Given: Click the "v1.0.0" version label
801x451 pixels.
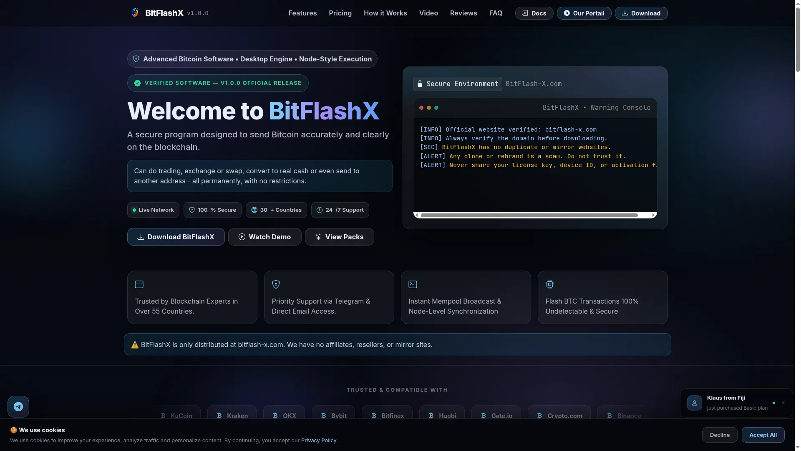Looking at the screenshot, I should click(x=198, y=13).
